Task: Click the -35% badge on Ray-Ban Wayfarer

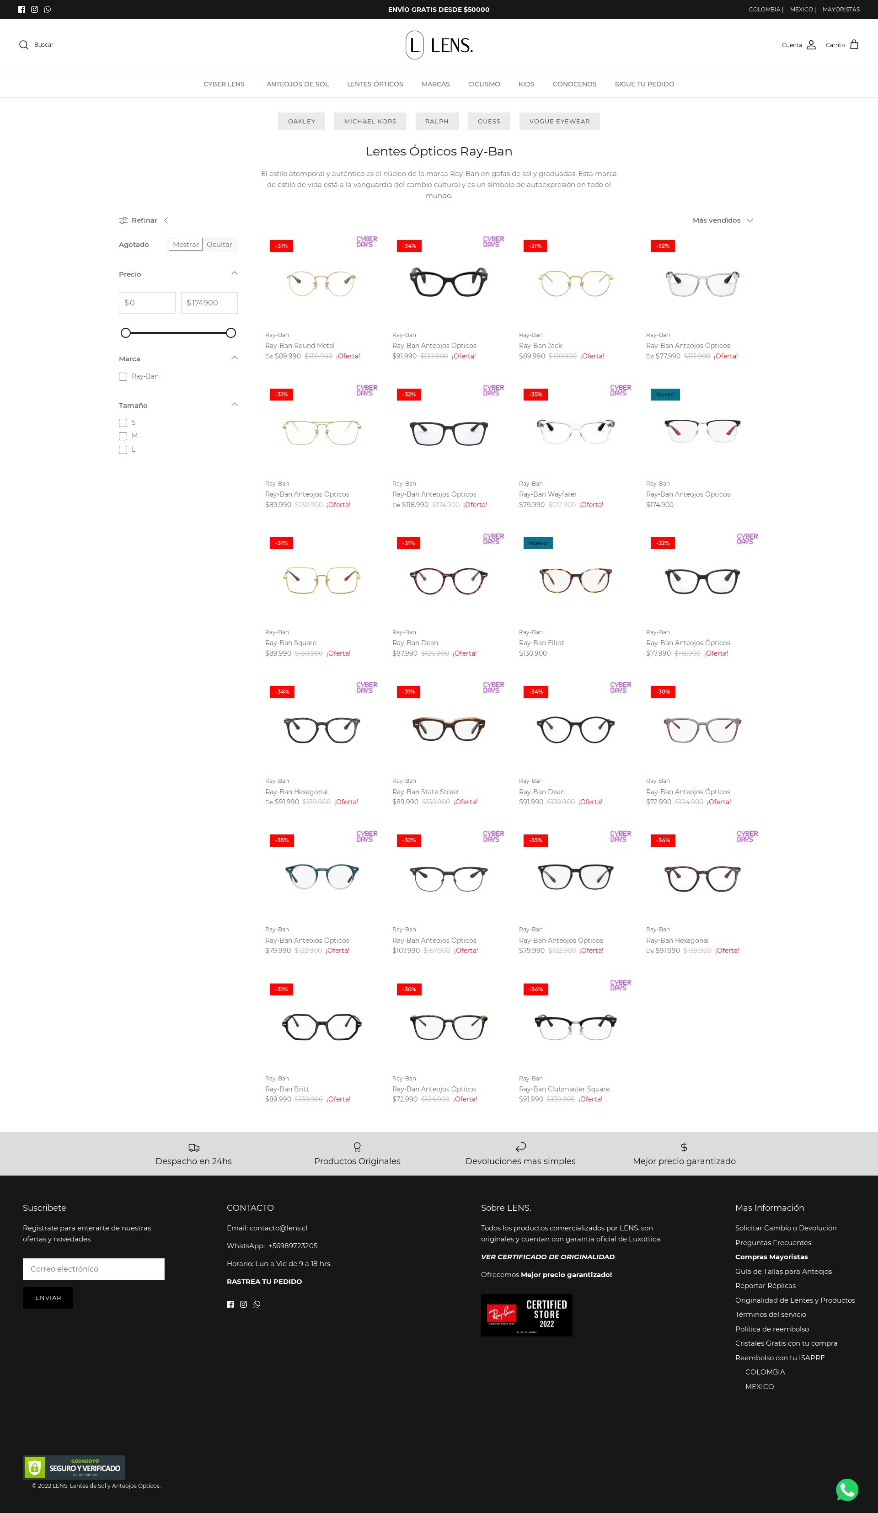Action: tap(535, 395)
